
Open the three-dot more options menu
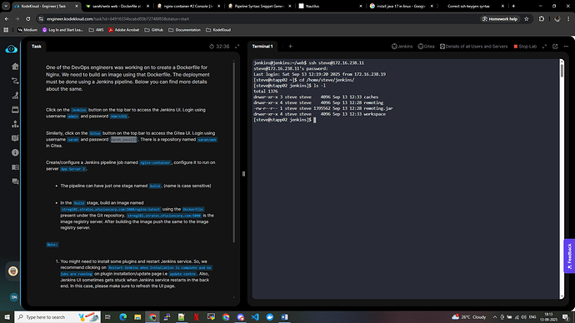tap(566, 47)
